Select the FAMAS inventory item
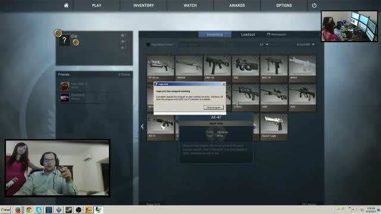Image resolution: width=381 pixels, height=214 pixels. pyautogui.click(x=245, y=97)
